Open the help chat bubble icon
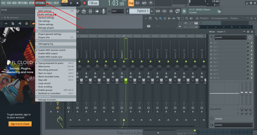The image size is (257, 135). click(x=178, y=11)
